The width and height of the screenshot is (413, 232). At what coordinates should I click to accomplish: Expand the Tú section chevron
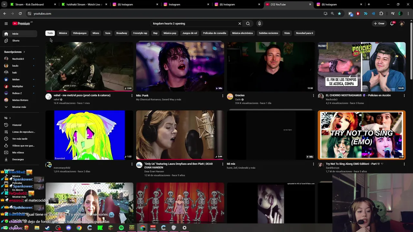point(10,118)
